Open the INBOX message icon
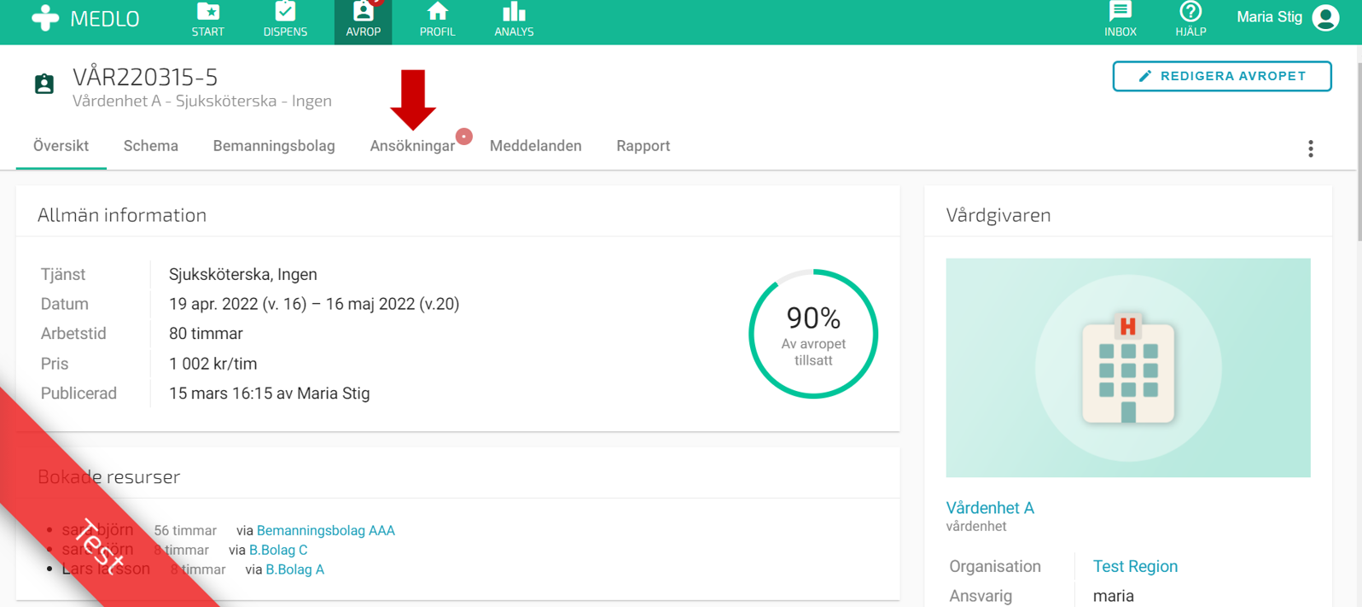 1120,12
